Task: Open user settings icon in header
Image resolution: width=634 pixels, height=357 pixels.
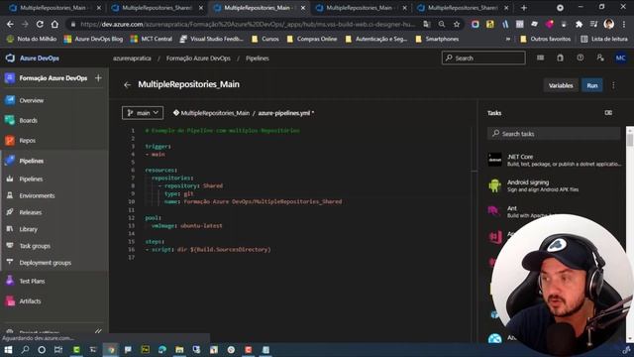Action: [x=600, y=58]
